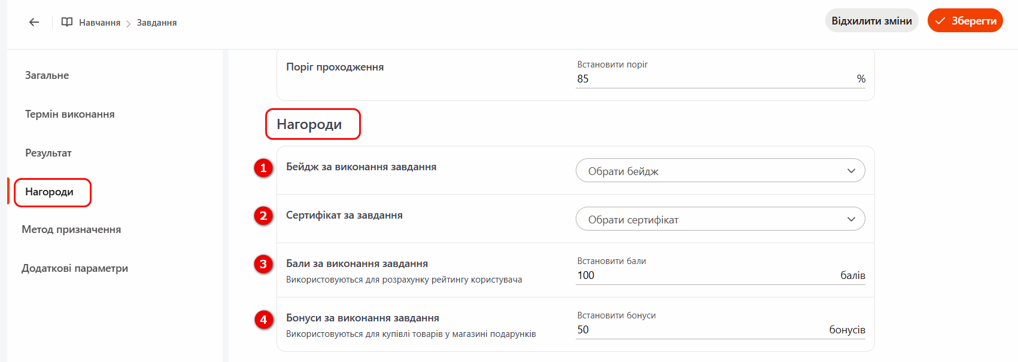
Task: Click the checkmark icon in Зберегти button
Action: 940,21
